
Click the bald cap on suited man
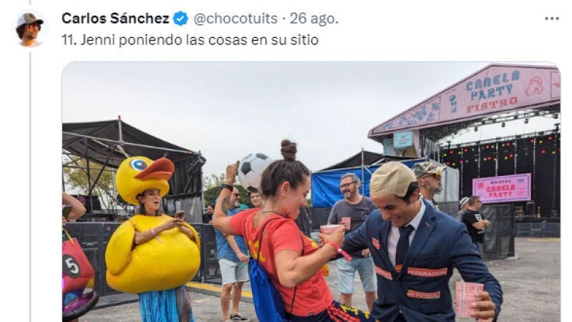392,179
